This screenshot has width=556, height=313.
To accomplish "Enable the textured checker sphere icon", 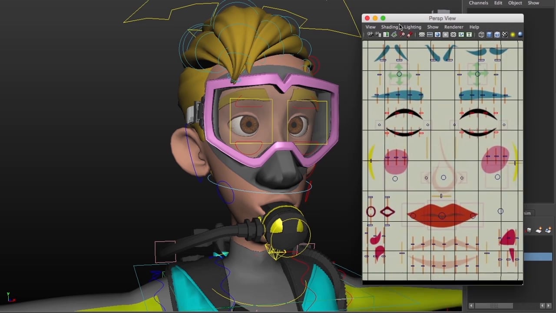I will [505, 35].
